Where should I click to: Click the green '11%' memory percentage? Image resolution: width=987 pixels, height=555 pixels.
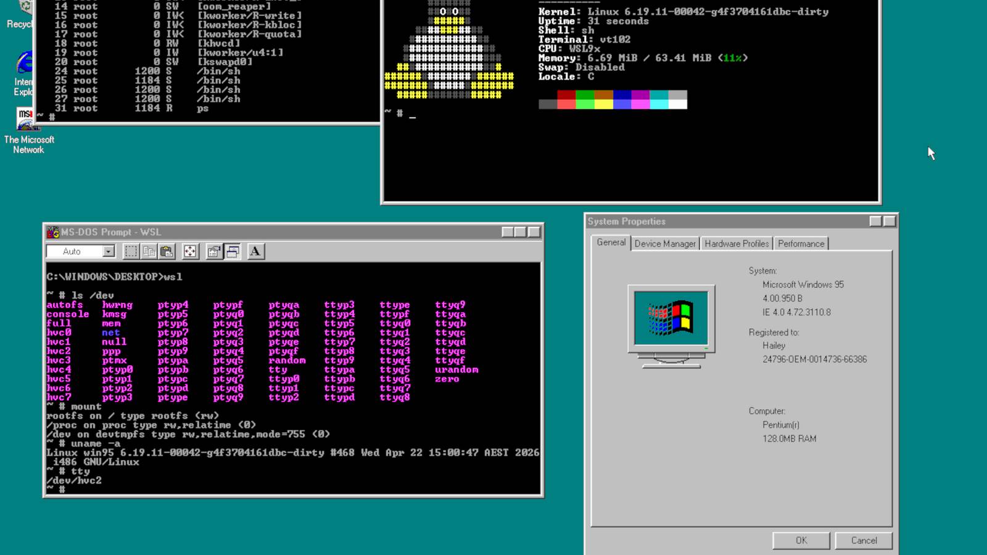point(733,58)
